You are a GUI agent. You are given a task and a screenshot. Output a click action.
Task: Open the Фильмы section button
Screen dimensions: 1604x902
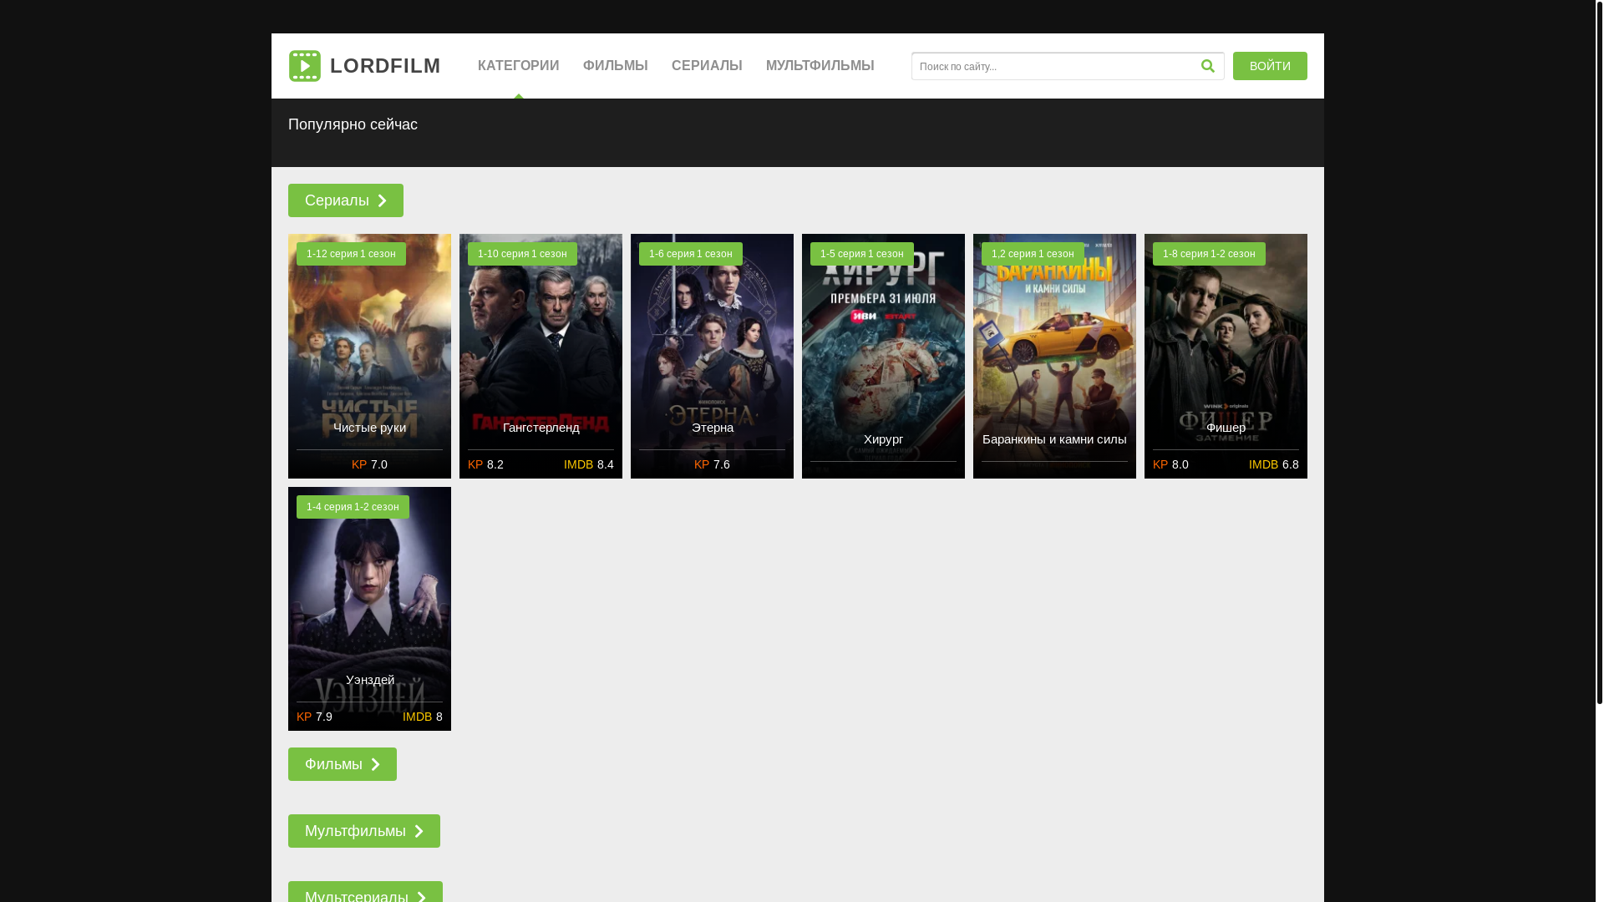click(x=343, y=764)
